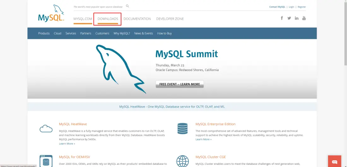The image size is (347, 167).
Task: Click FREE EVENT – LEARN MORE button
Action: pos(180,84)
